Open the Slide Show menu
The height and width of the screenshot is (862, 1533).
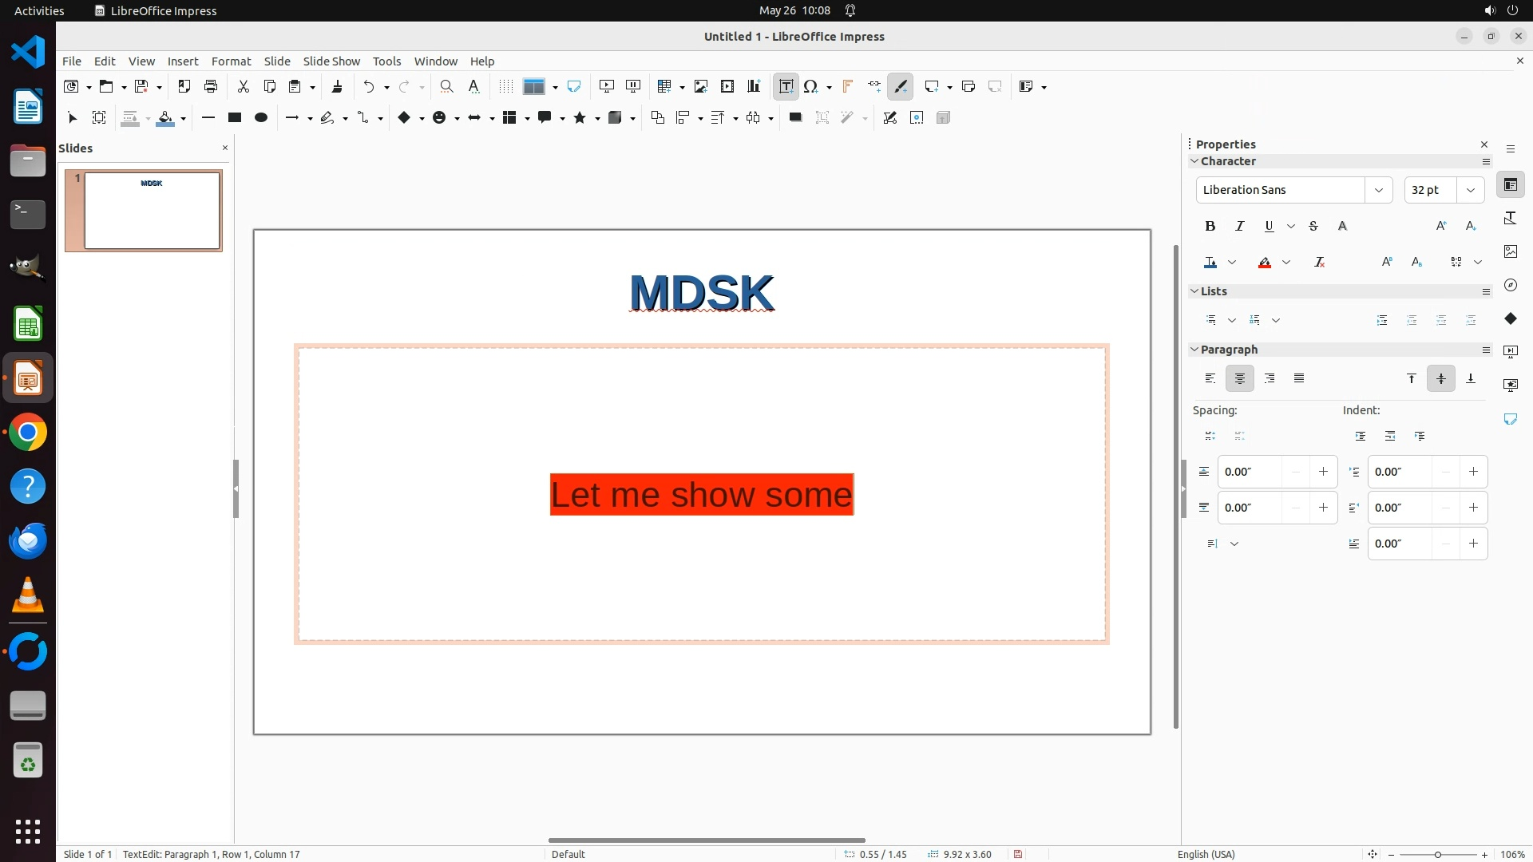pos(331,61)
